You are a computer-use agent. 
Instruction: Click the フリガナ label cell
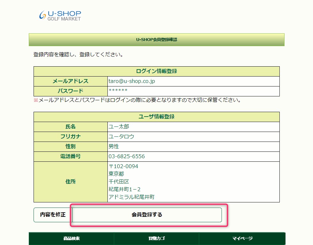click(71, 137)
